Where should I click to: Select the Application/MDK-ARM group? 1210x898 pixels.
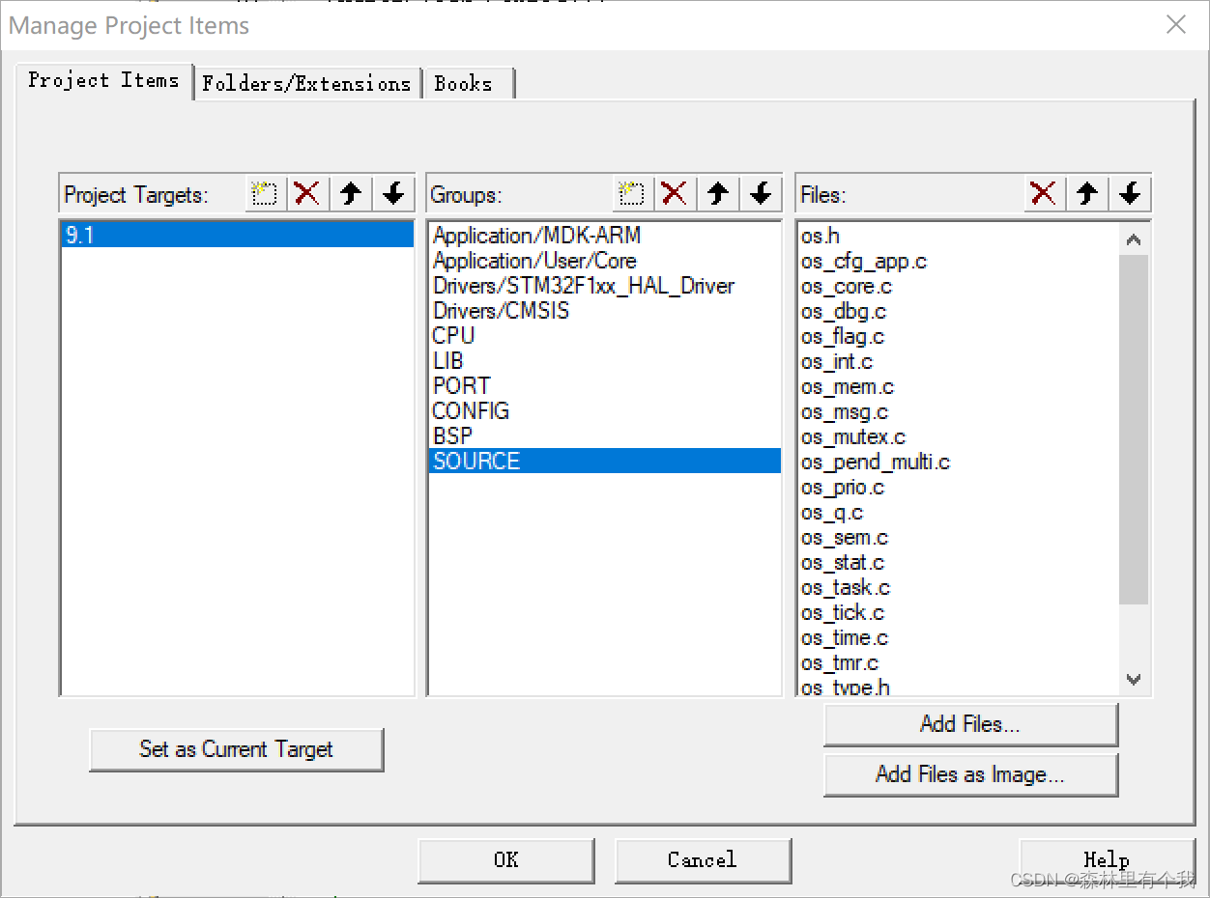[x=604, y=235]
